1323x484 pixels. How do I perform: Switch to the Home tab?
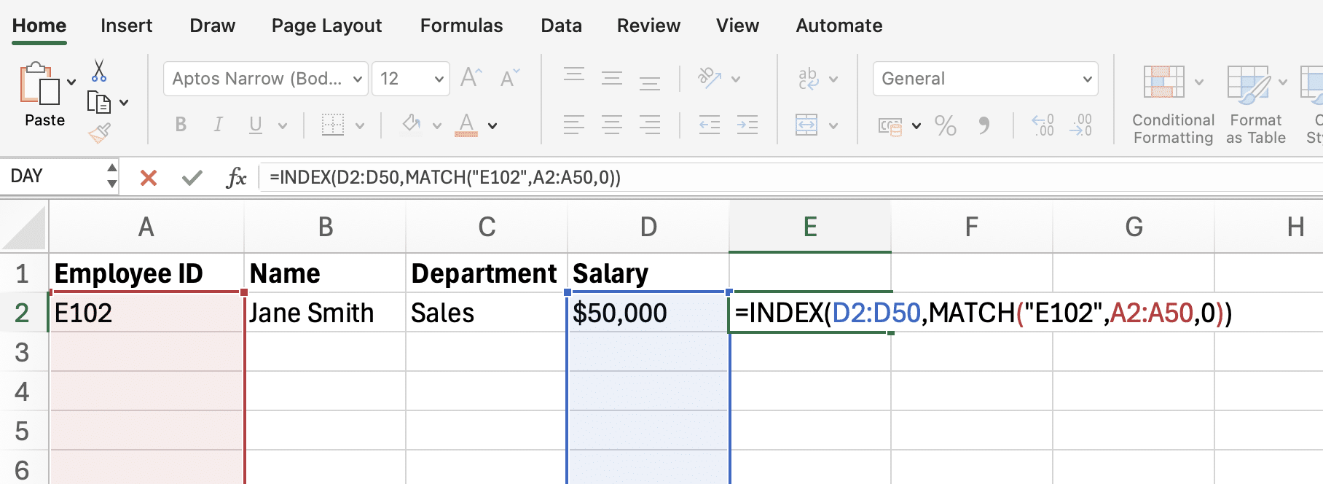(x=39, y=26)
